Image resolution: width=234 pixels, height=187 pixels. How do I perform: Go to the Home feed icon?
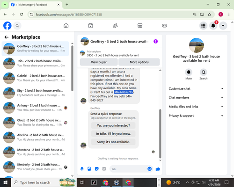tap(66, 26)
